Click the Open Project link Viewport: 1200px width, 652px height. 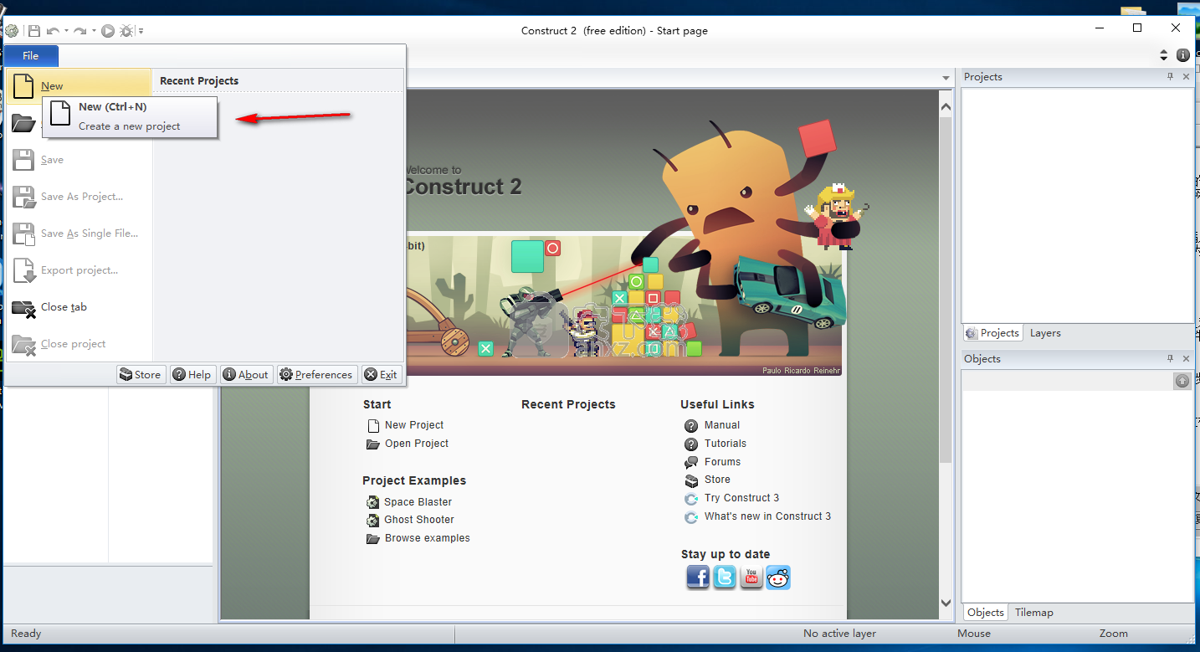[x=417, y=444]
